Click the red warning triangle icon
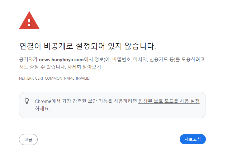The width and height of the screenshot is (228, 158). coord(29,20)
